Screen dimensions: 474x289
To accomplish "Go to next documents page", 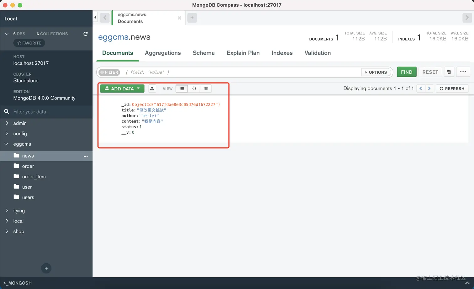I will tap(429, 88).
